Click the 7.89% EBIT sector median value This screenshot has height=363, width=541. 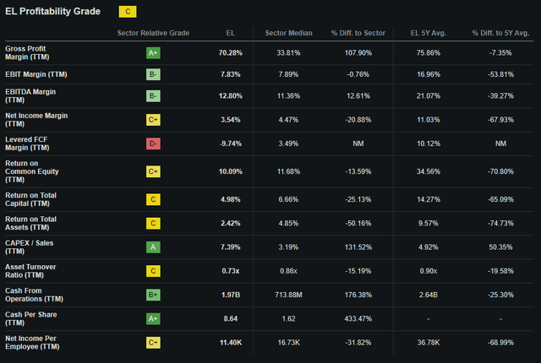click(x=288, y=74)
